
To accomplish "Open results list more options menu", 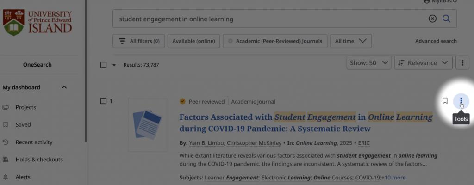I will coord(462,63).
